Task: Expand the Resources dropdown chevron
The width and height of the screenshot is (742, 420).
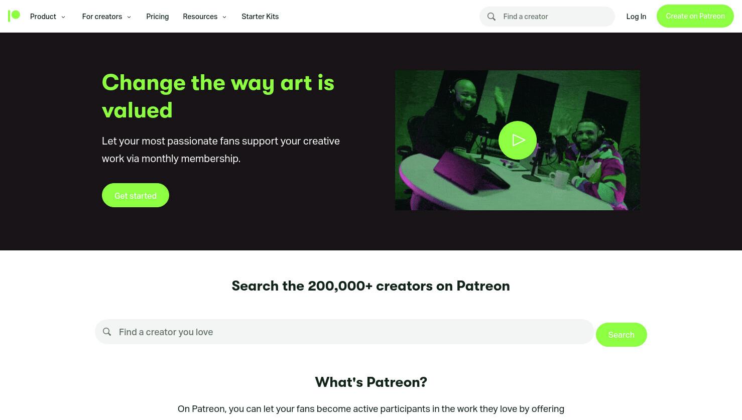Action: [x=224, y=17]
